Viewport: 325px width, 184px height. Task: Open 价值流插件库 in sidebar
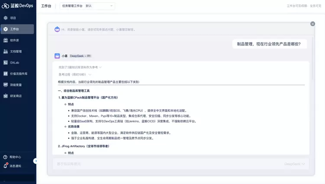18,74
